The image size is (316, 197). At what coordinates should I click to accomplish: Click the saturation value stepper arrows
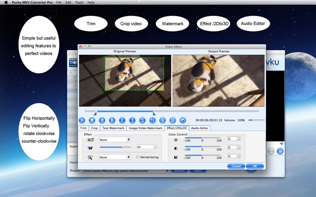[x=239, y=156]
